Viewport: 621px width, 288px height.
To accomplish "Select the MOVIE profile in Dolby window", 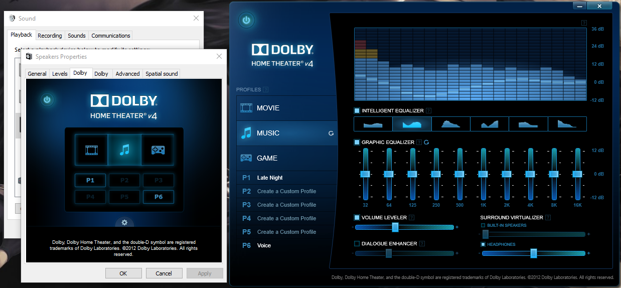I will pos(287,108).
